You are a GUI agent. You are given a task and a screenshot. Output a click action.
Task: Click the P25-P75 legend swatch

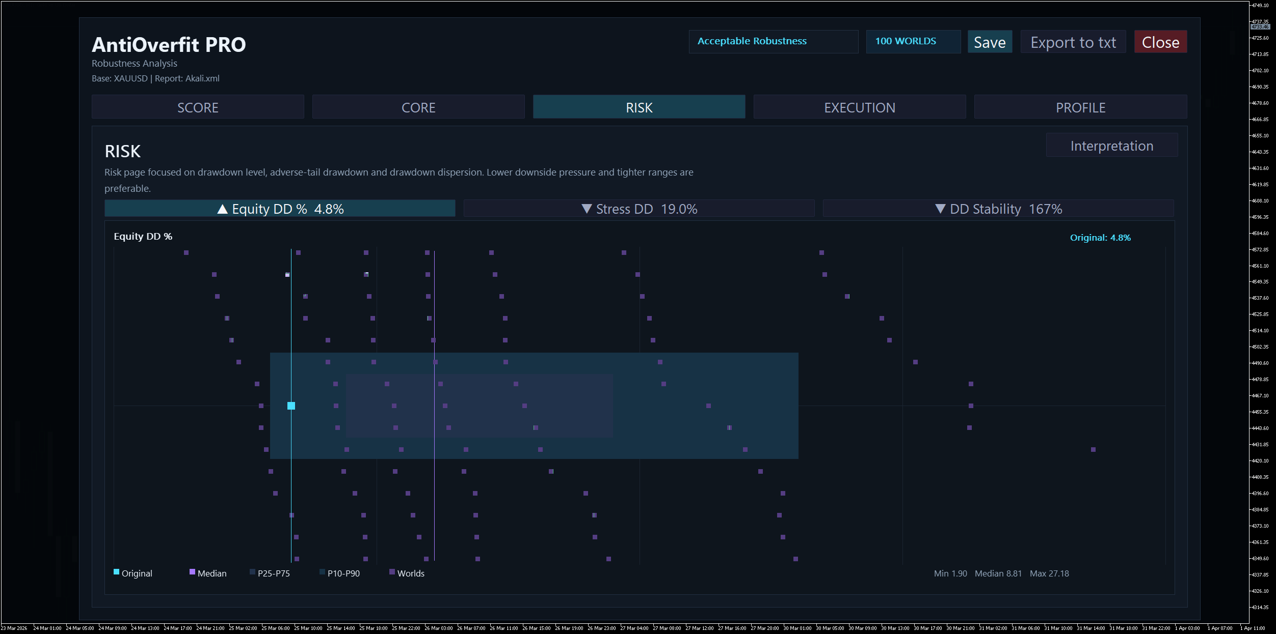coord(252,572)
